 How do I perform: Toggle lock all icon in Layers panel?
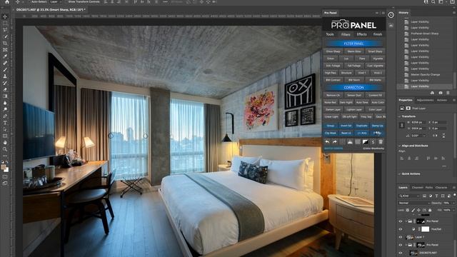click(x=430, y=210)
